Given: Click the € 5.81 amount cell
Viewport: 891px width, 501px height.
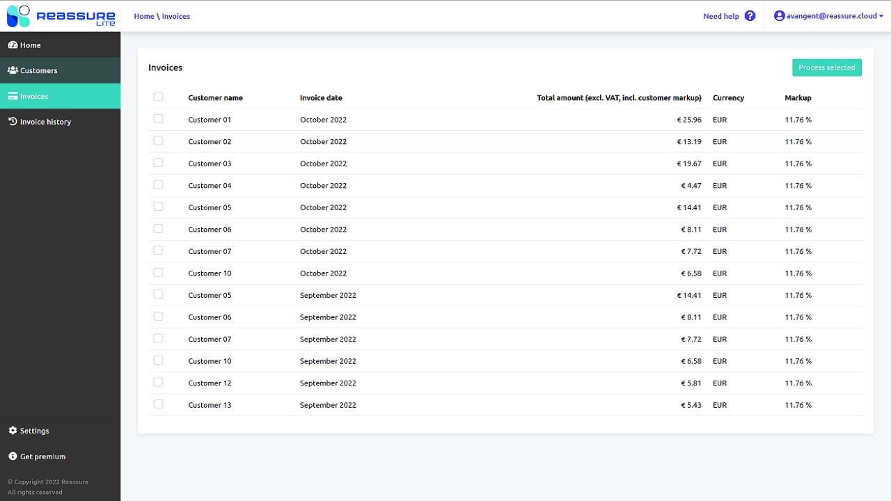Looking at the screenshot, I should pyautogui.click(x=691, y=383).
